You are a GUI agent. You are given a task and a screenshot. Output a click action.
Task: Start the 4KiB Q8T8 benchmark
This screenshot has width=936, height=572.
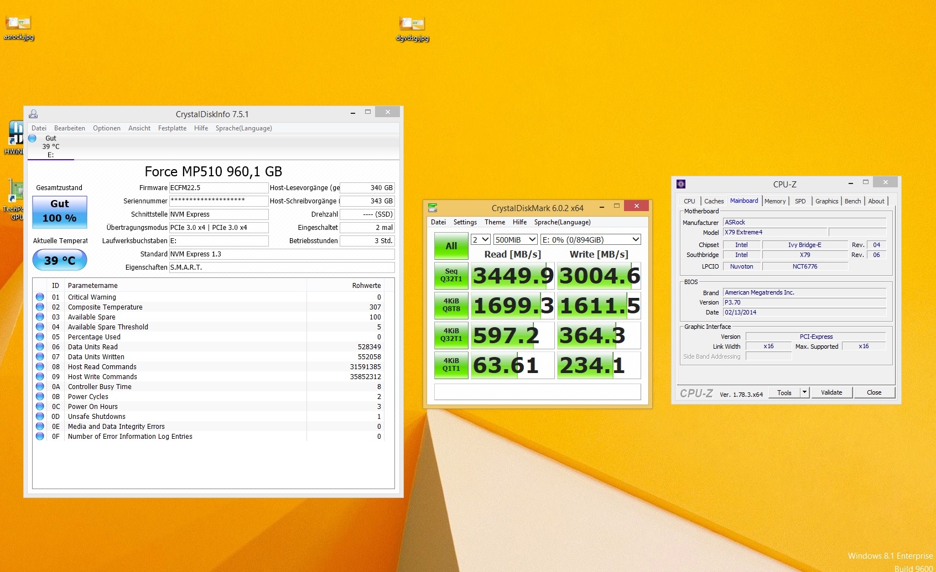(451, 305)
